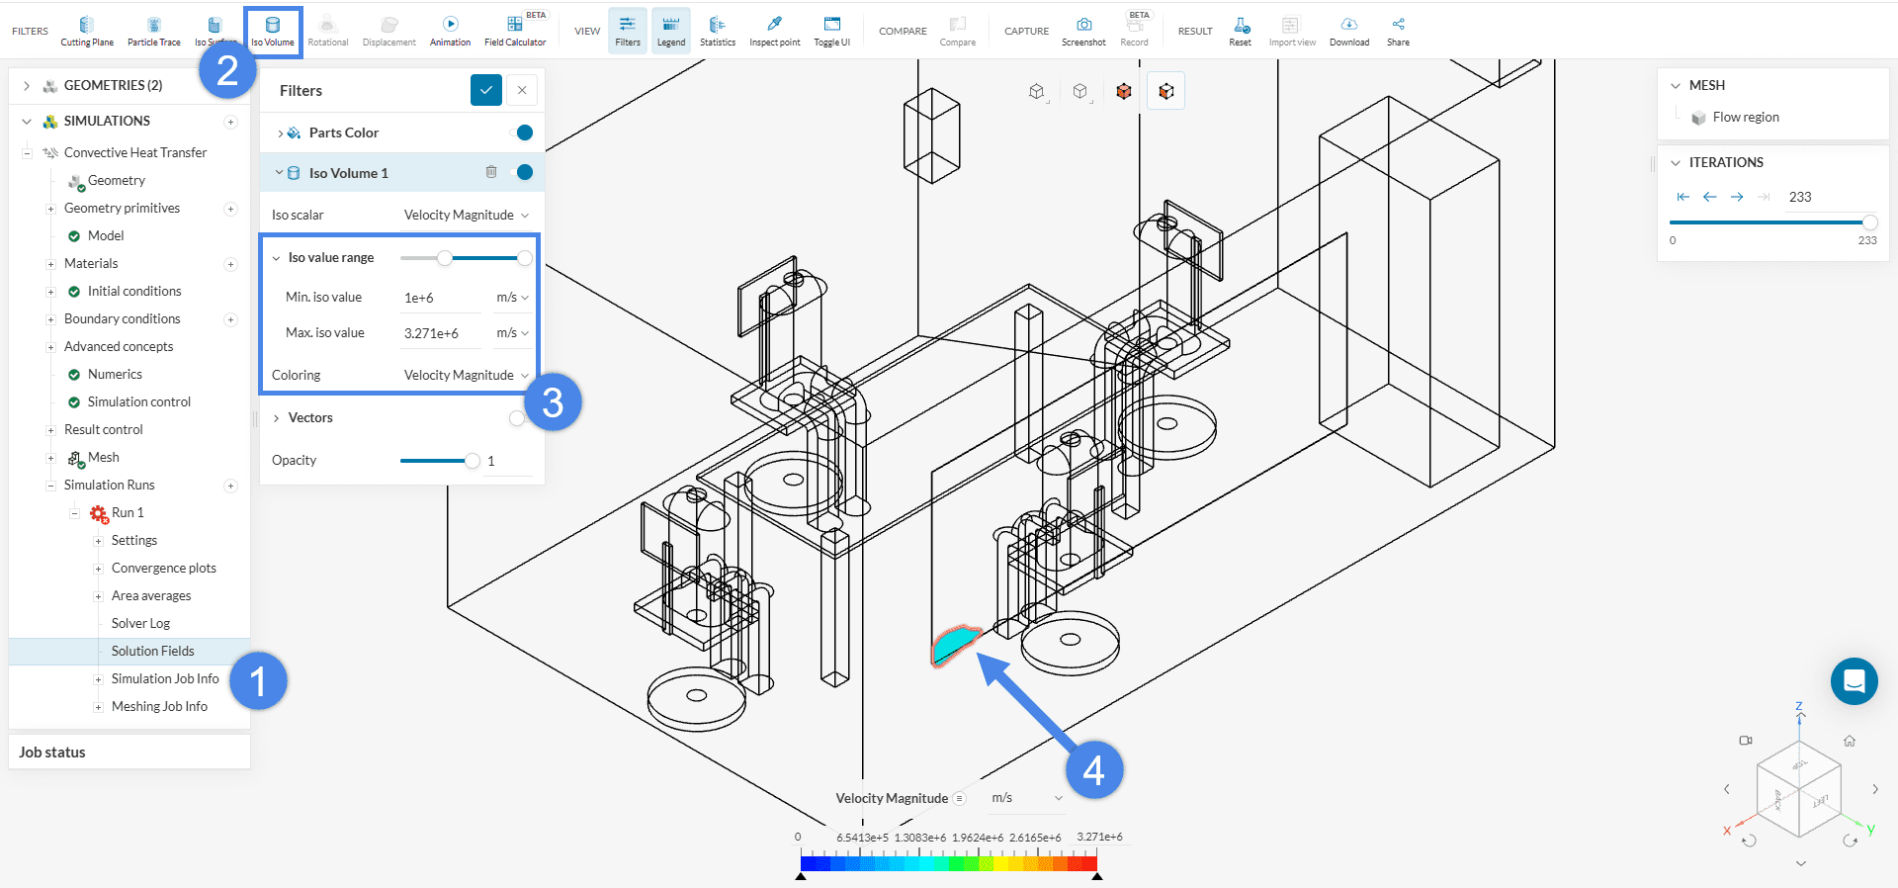
Task: Select Solution Fields in the tree
Action: (152, 651)
